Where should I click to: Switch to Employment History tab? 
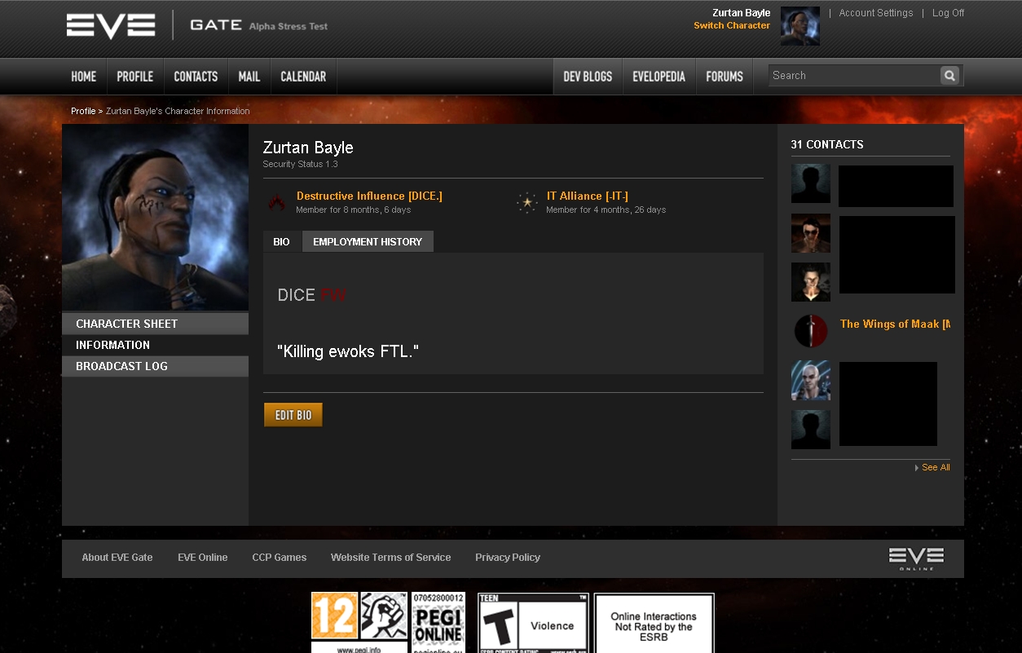click(368, 241)
